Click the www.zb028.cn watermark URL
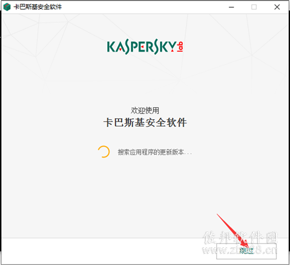Viewport: 290px width, 265px height. [x=240, y=250]
